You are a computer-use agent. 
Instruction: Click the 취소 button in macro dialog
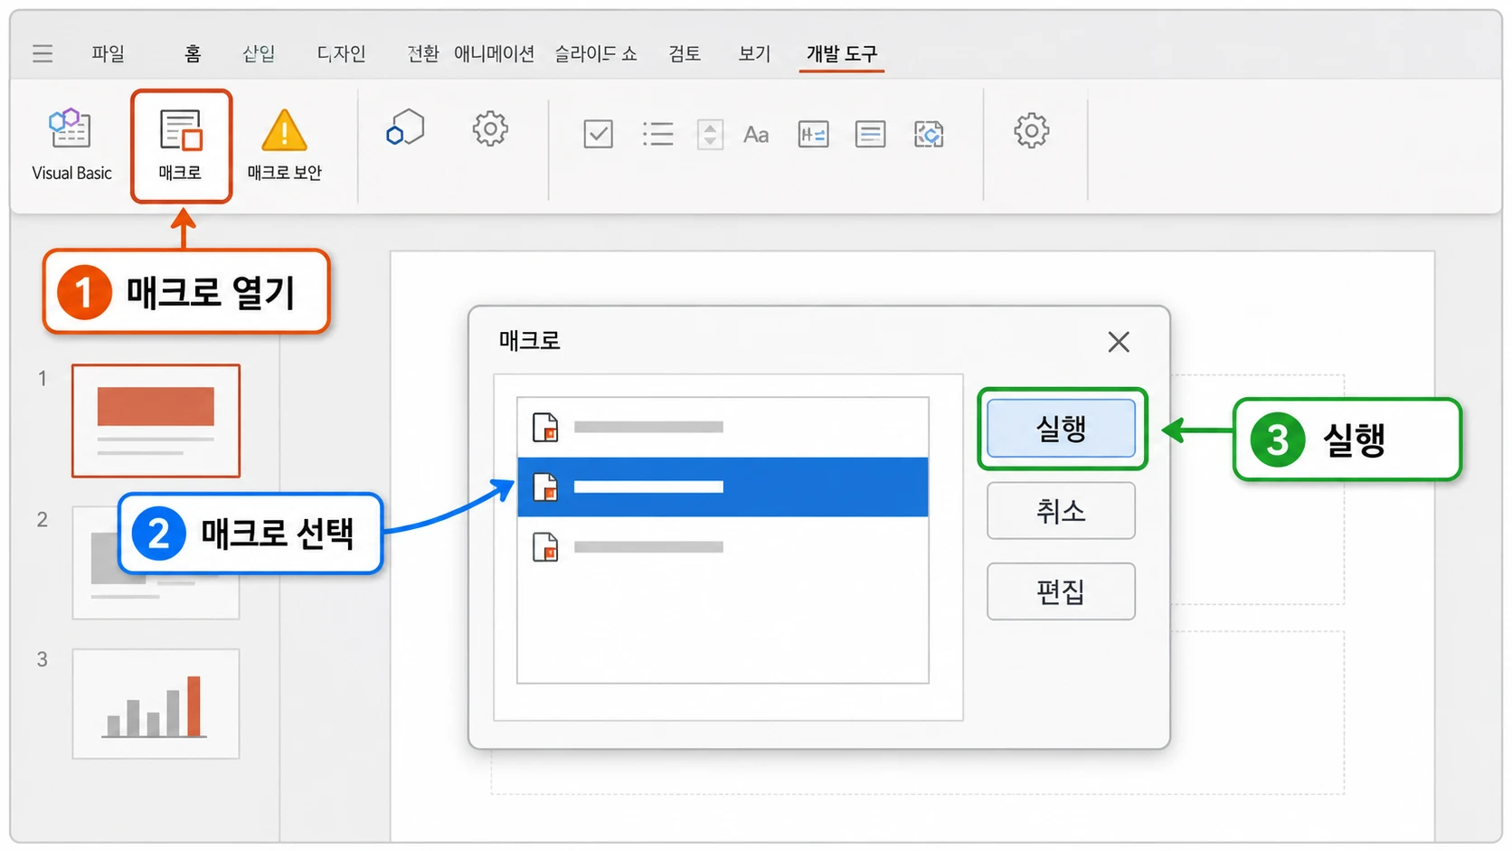(x=1061, y=511)
